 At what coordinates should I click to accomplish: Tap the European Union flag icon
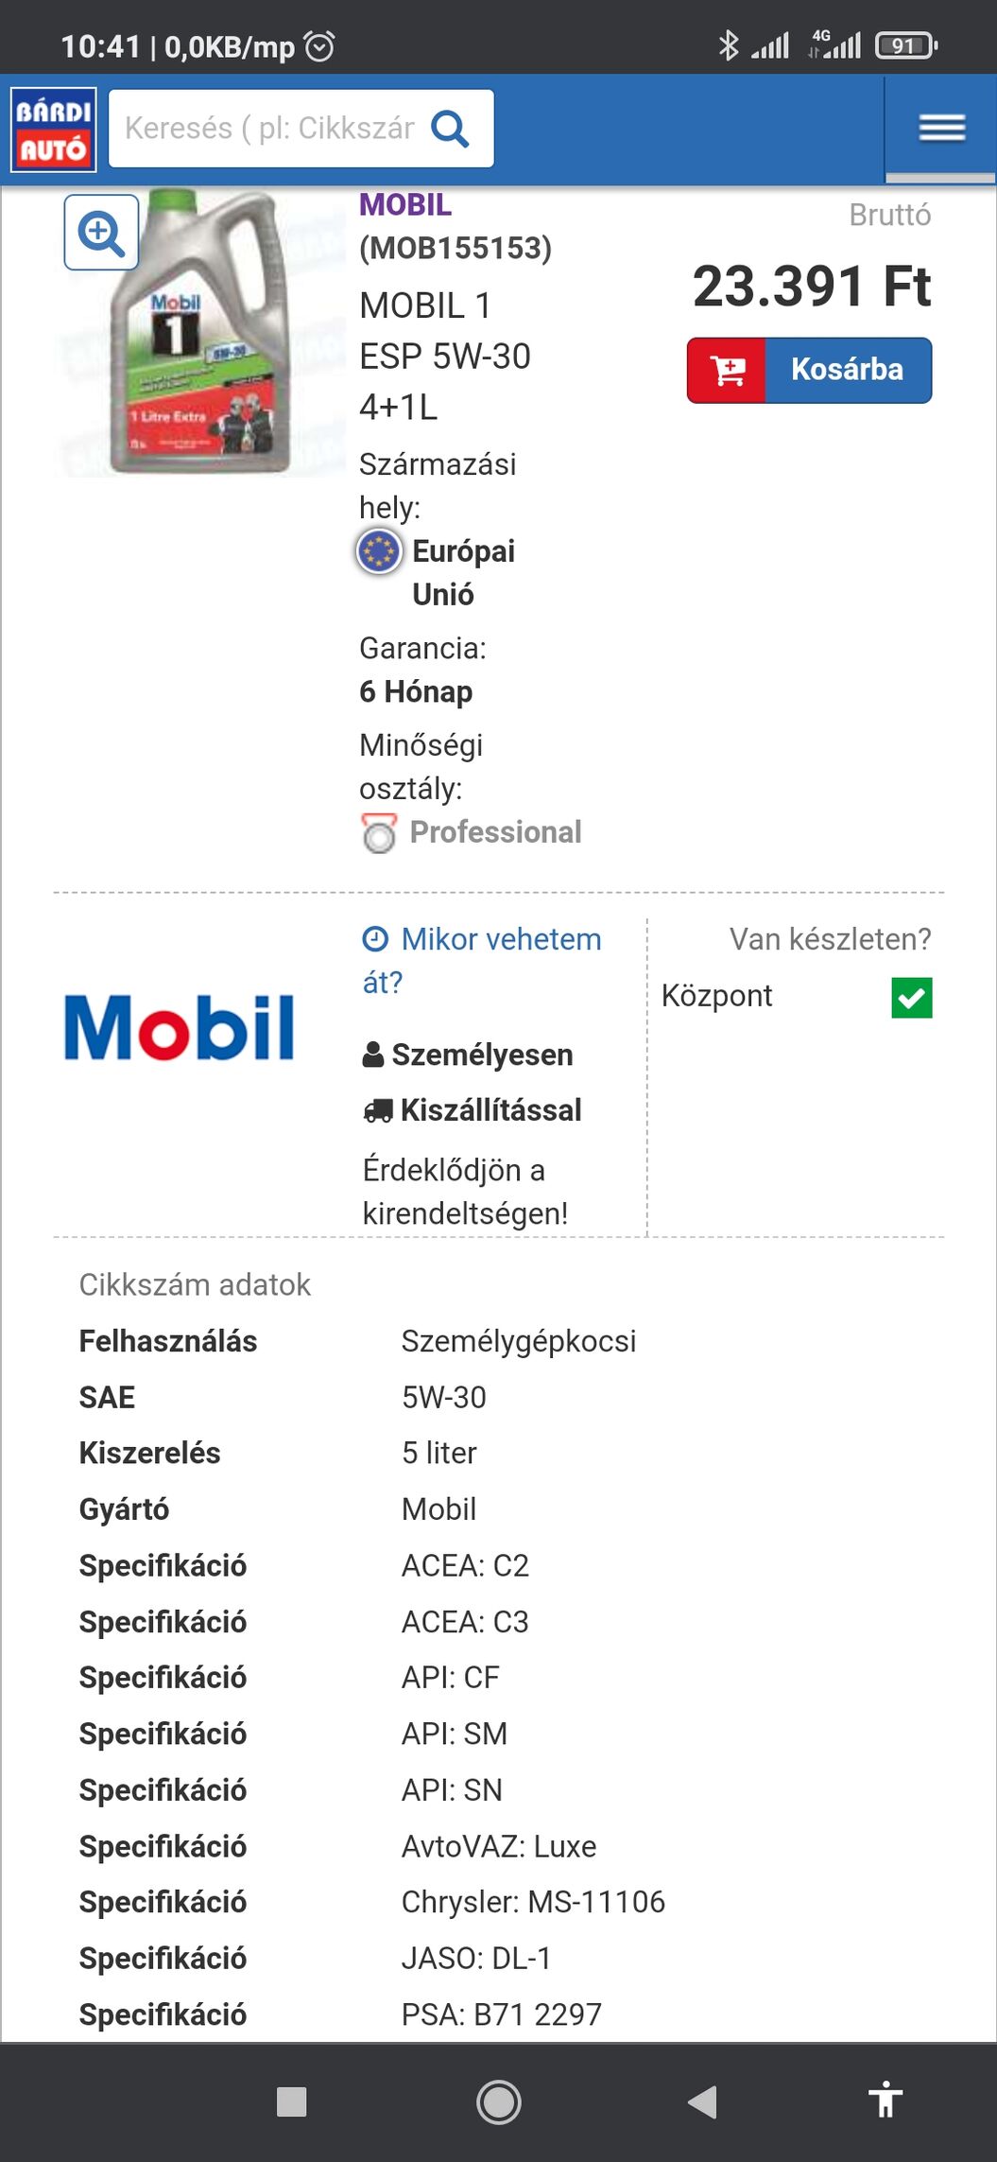click(379, 551)
